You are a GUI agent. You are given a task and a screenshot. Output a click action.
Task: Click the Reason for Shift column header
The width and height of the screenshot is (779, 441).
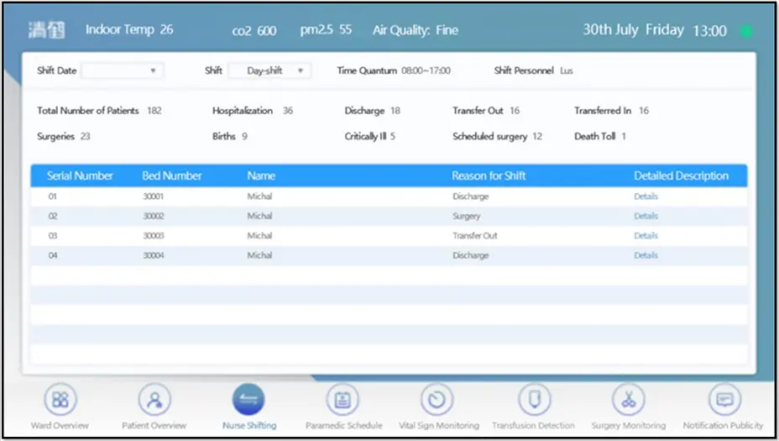[489, 176]
